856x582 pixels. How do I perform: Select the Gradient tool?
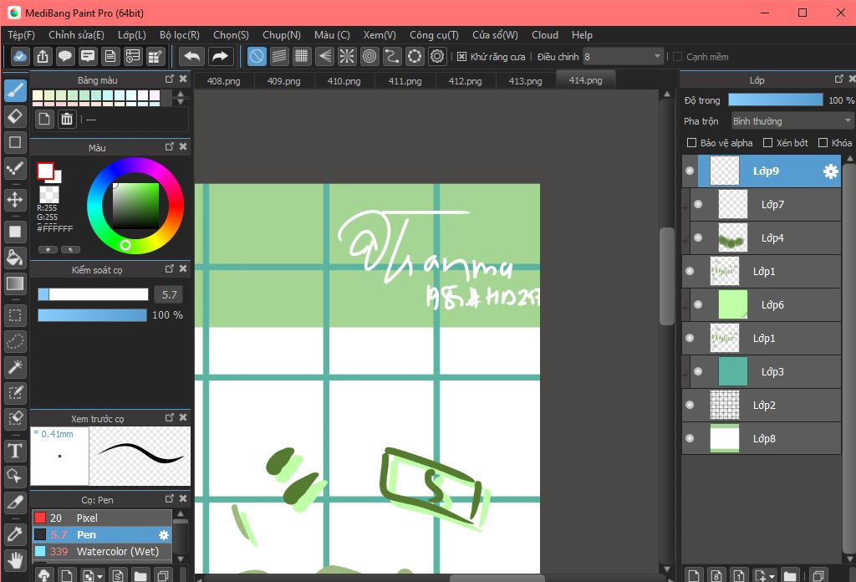pyautogui.click(x=15, y=283)
